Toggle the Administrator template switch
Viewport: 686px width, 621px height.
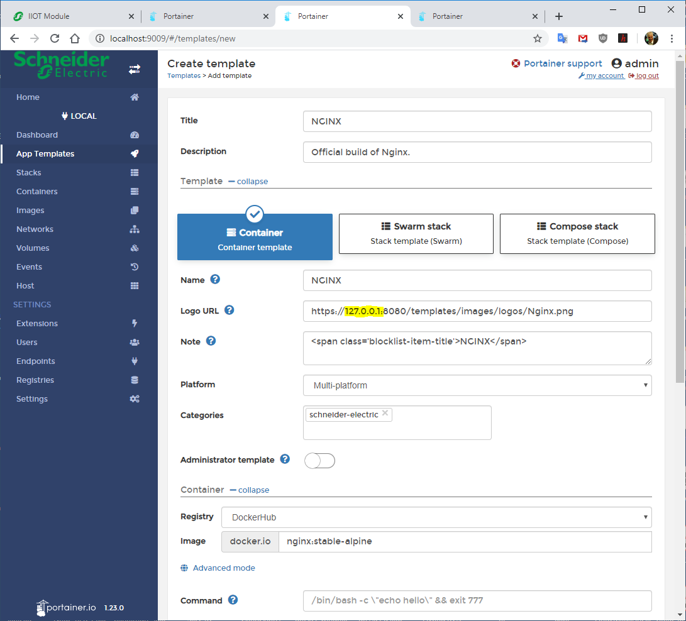click(320, 461)
